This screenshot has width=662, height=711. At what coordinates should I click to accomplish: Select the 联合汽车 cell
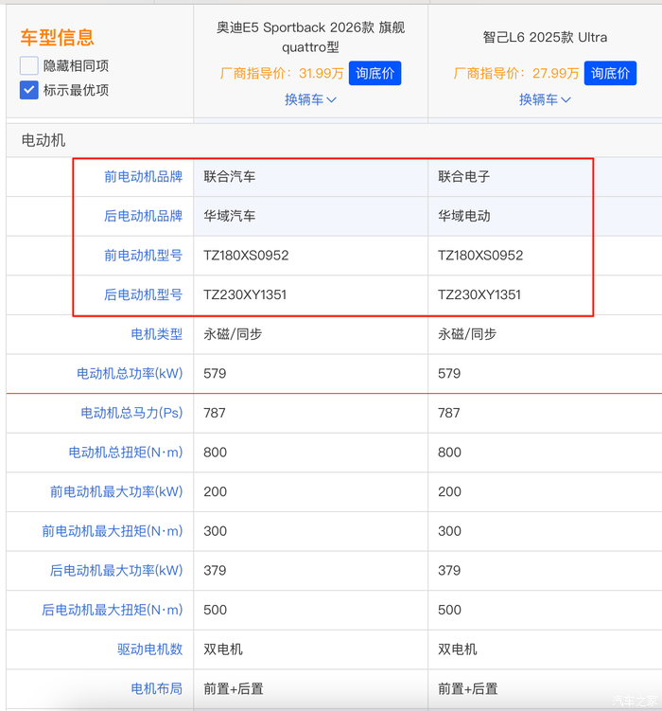[310, 176]
